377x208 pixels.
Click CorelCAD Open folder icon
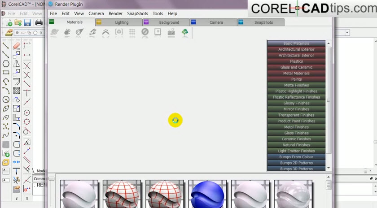(x=18, y=22)
